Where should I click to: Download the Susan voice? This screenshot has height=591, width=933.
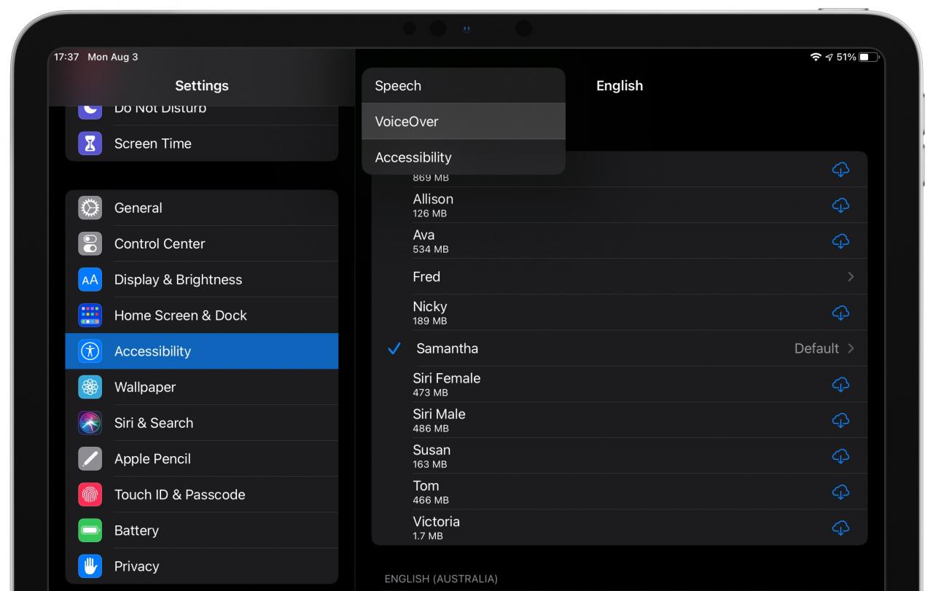pos(840,456)
